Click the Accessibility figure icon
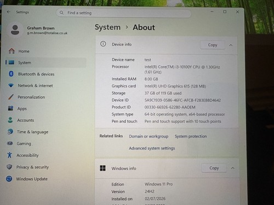This screenshot has height=205, width=274. coord(9,155)
